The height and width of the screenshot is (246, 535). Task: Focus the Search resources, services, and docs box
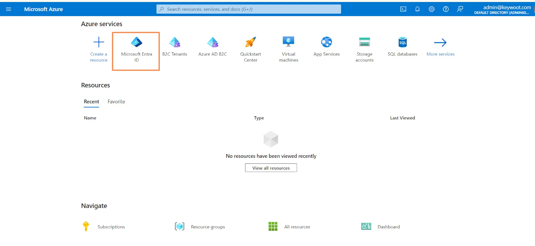[x=249, y=9]
